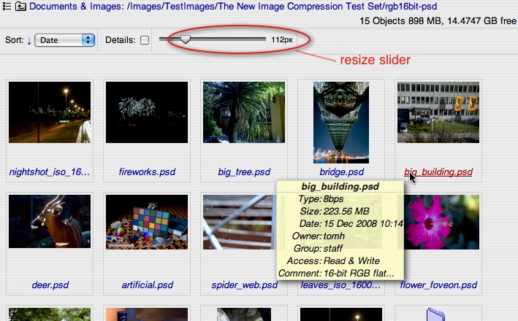This screenshot has width=518, height=321.
Task: Click the big_building.psd tooltip title
Action: coord(340,186)
